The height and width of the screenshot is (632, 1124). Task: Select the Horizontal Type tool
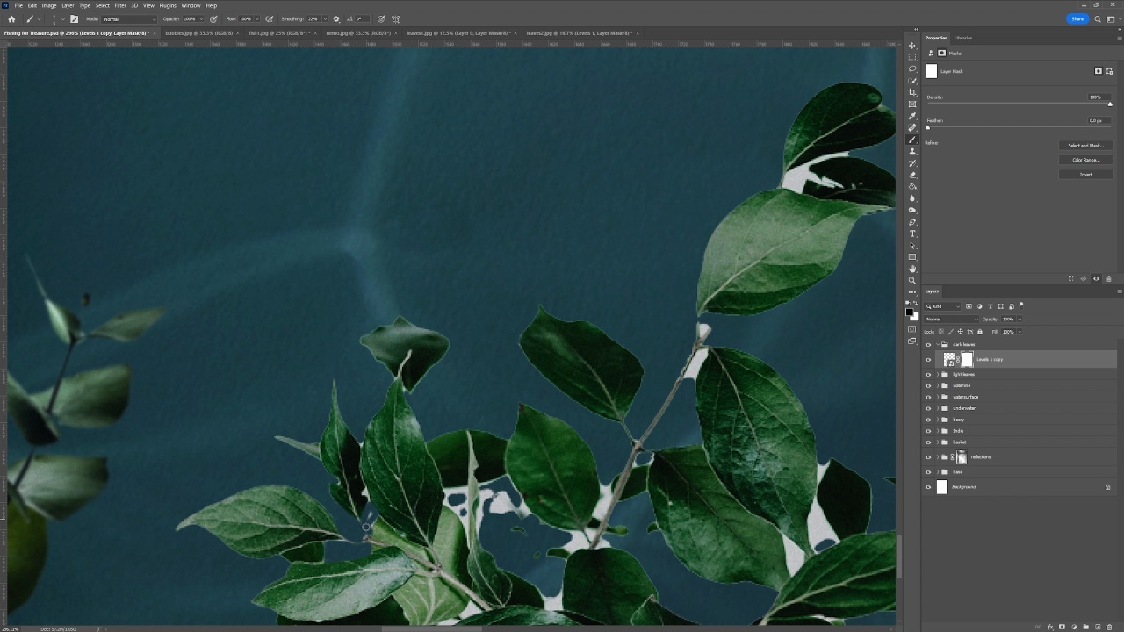click(912, 233)
